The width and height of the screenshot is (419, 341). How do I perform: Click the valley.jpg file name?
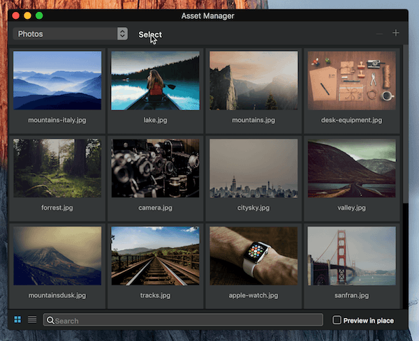(x=352, y=208)
